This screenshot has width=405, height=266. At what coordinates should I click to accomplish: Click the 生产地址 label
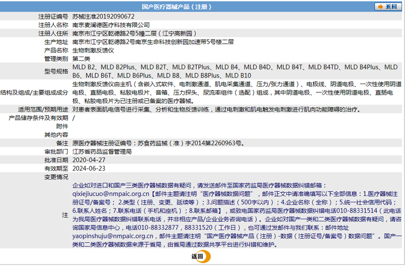pos(56,42)
